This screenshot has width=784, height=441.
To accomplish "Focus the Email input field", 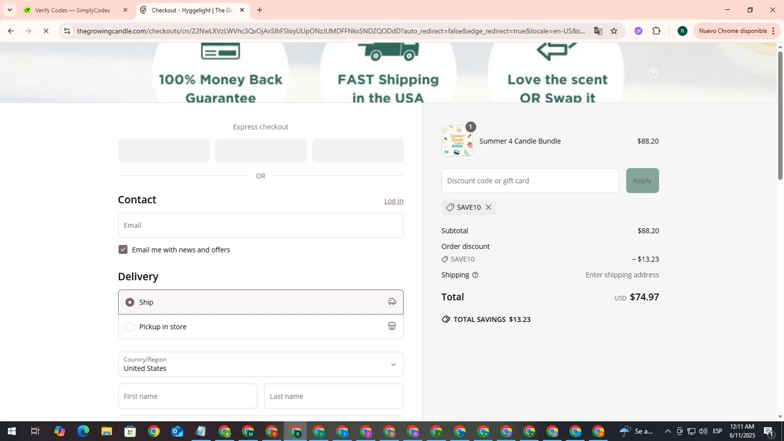I will pyautogui.click(x=261, y=225).
